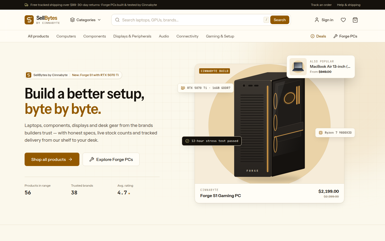Click the wrench icon next to Forge PCs

(336, 36)
